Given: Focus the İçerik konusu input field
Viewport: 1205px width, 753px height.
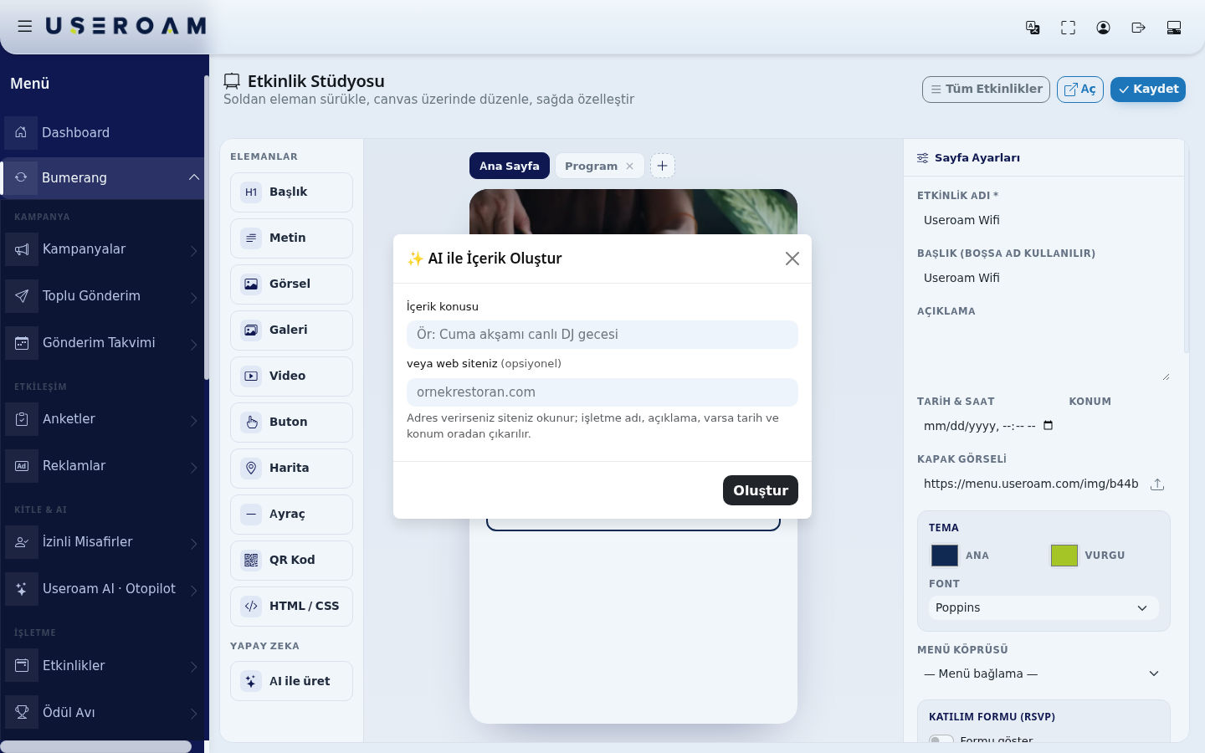Looking at the screenshot, I should coord(602,335).
